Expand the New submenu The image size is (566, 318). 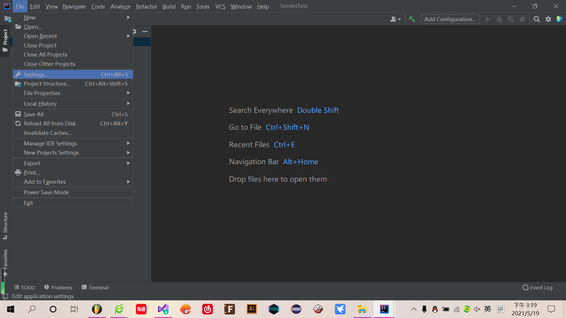tap(29, 17)
